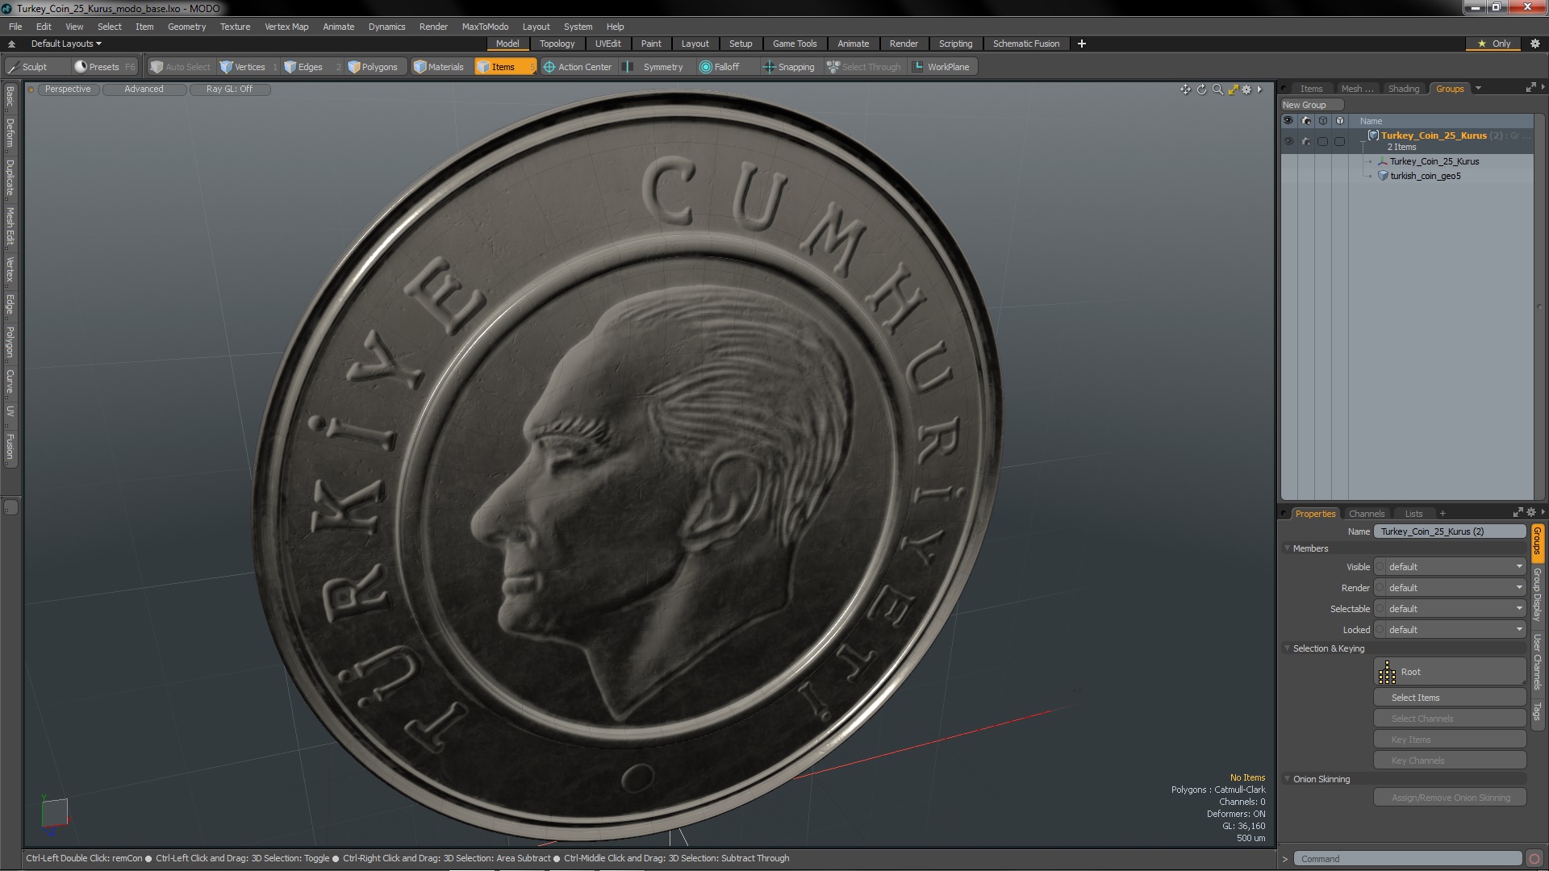The width and height of the screenshot is (1549, 871).
Task: Click the axis gizmo cube in viewport corner
Action: click(x=54, y=812)
